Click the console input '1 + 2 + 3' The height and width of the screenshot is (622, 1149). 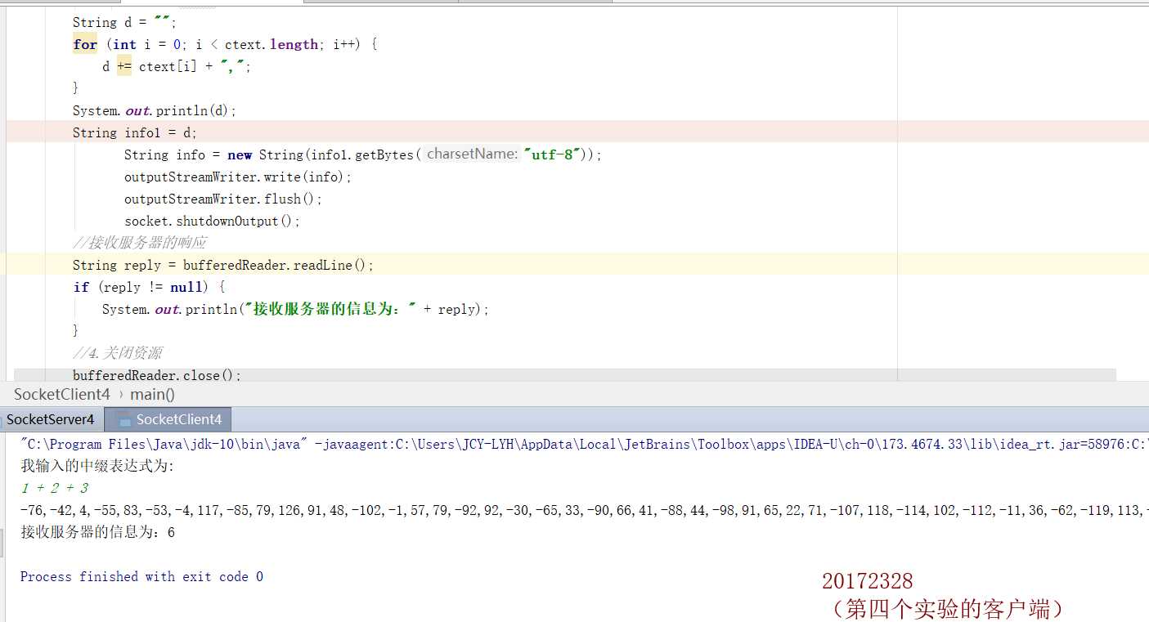coord(55,488)
